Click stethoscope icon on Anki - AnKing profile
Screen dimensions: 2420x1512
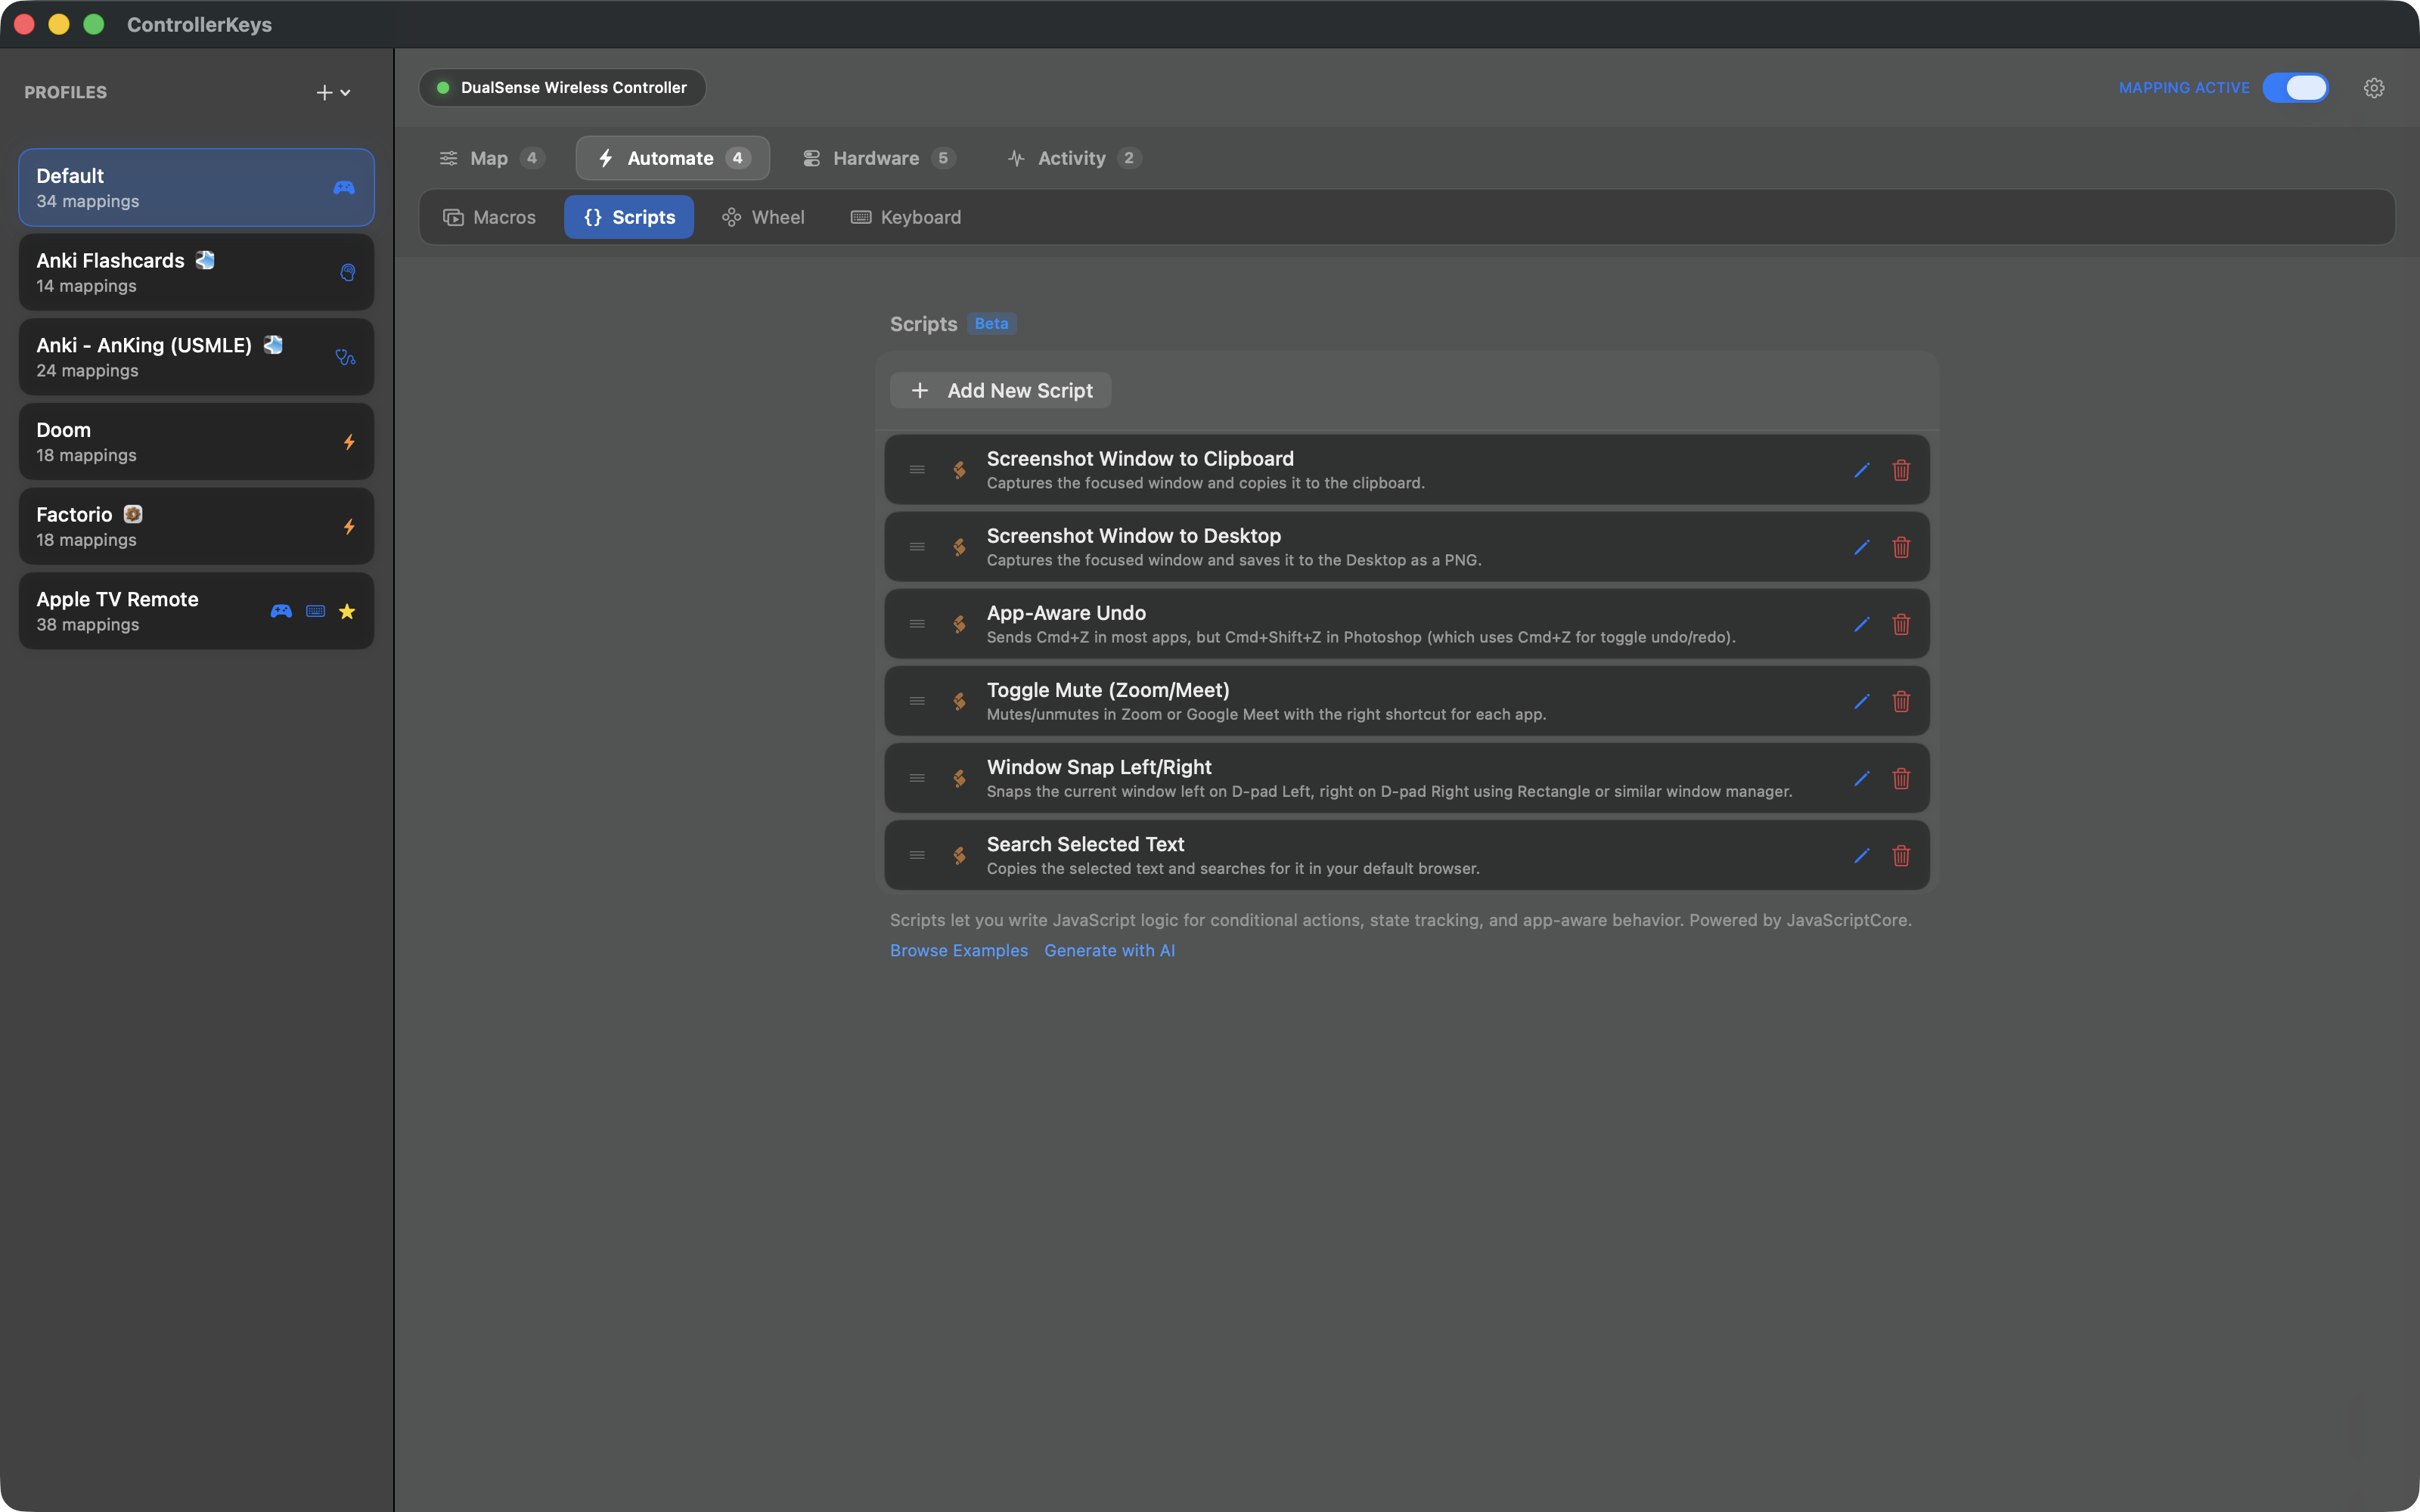coord(345,357)
